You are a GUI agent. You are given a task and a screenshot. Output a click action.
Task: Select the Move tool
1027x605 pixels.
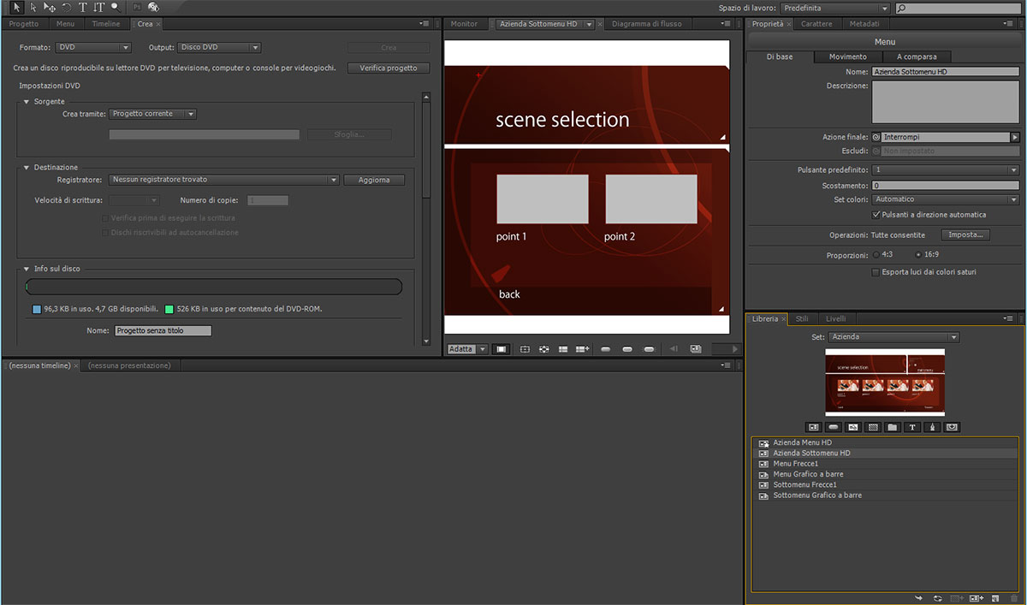point(50,7)
